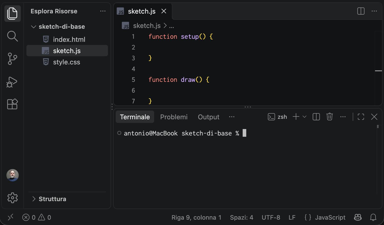Click Riga 9, colonna 1 indicator
384x225 pixels.
tap(196, 217)
